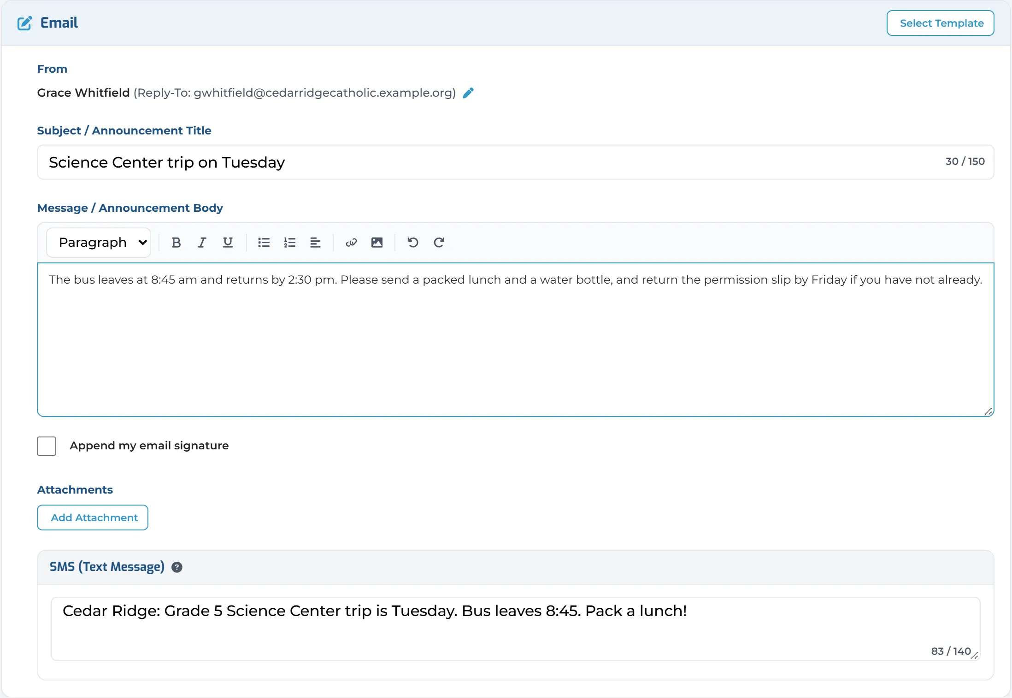Insert a hyperlink
This screenshot has height=698, width=1012.
351,243
